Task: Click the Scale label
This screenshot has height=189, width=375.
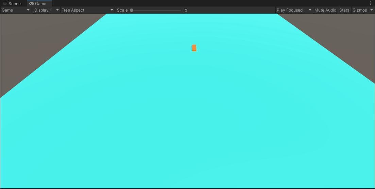Action: [x=122, y=10]
